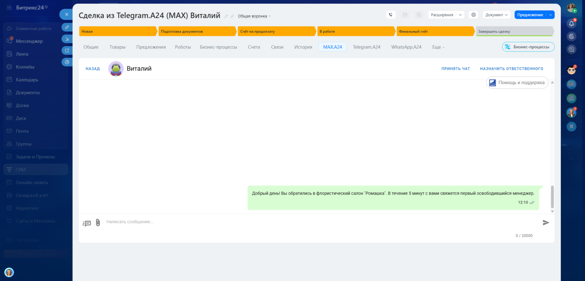
Task: Switch to the Общие tab
Action: (x=91, y=47)
